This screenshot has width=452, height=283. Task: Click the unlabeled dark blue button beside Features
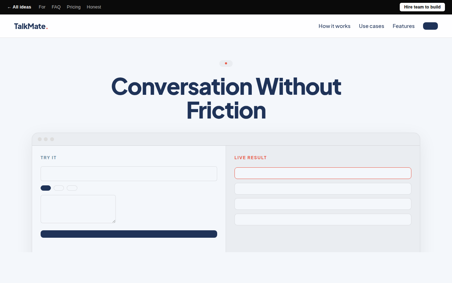[x=430, y=26]
